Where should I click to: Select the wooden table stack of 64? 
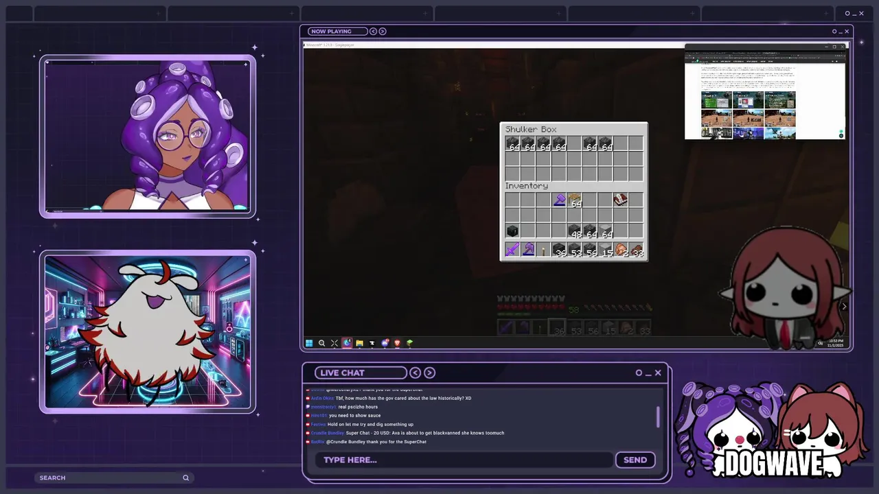(x=575, y=200)
